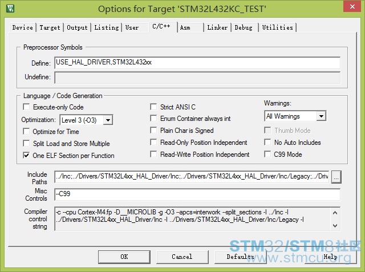Switch to the Output tab
The image size is (365, 272).
[x=77, y=27]
